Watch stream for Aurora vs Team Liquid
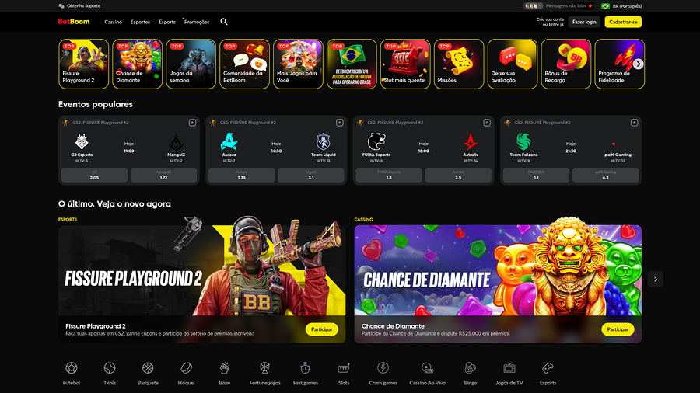Screen dimensions: 700x393 340,123
